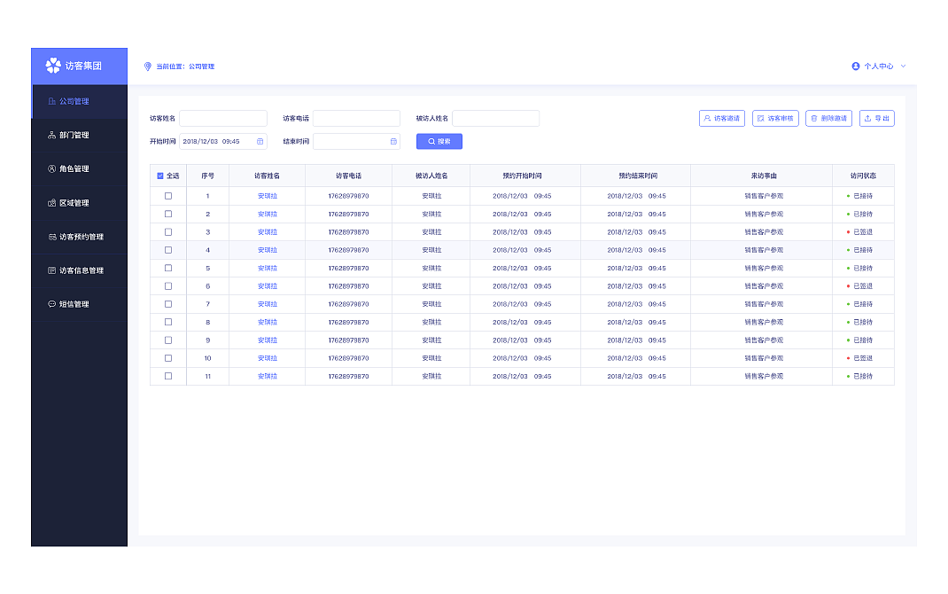This screenshot has height=594, width=948.
Task: Click the 已接待 status in row 1
Action: click(863, 196)
